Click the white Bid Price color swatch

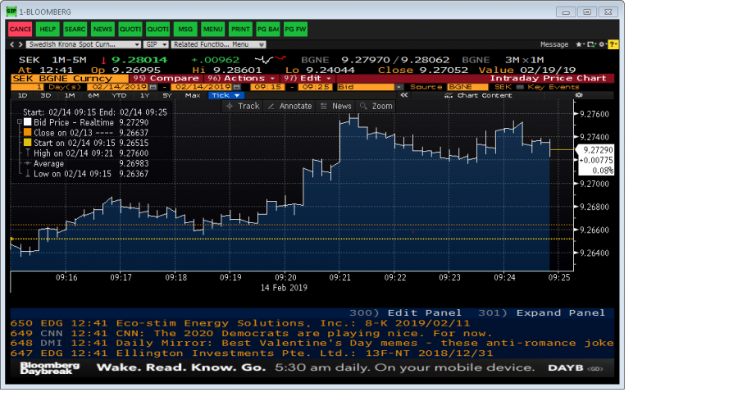coord(27,121)
